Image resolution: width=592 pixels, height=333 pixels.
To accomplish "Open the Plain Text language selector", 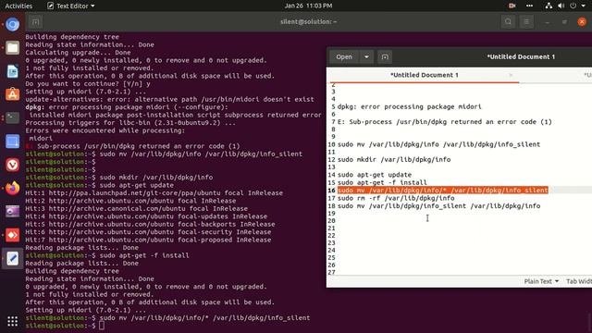I will click(x=541, y=281).
